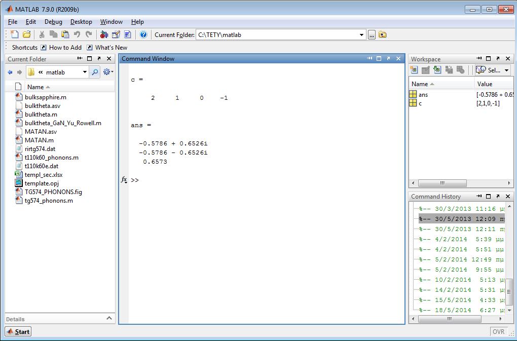Viewport: 517px width, 341px height.
Task: Cut selection with scissors icon
Action: pyautogui.click(x=42, y=34)
